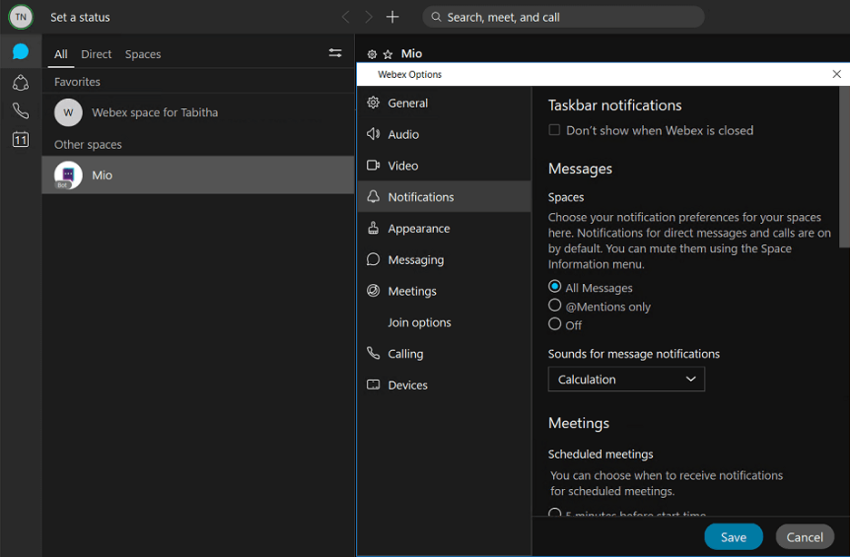Favorite the Mio space with the star icon
Viewport: 850px width, 557px height.
[x=387, y=54]
